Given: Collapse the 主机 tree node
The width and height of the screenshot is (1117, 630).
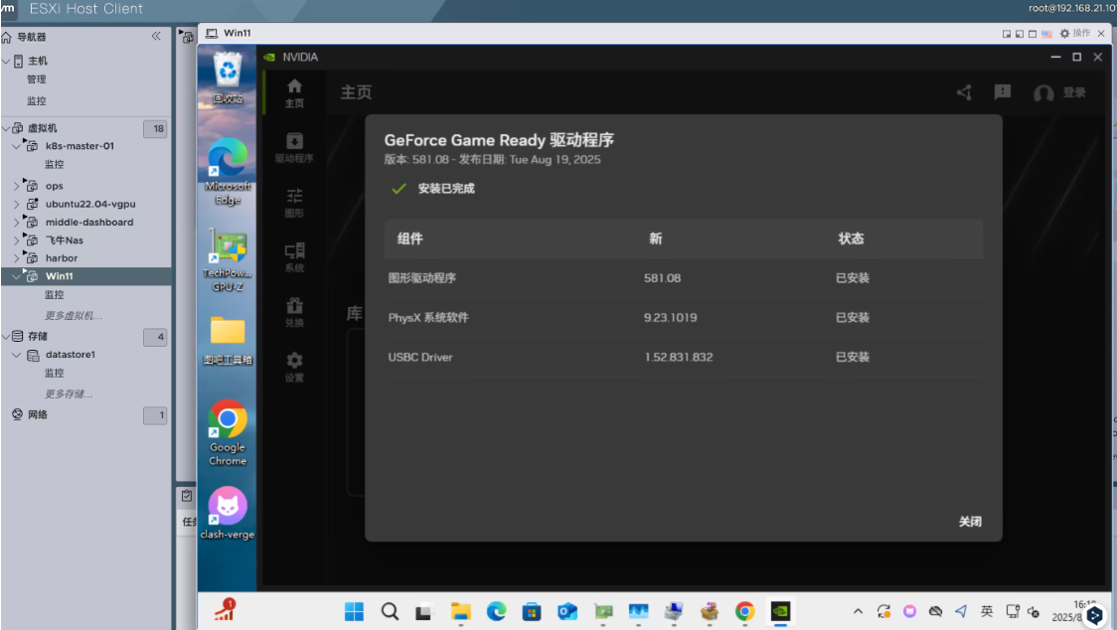Looking at the screenshot, I should pyautogui.click(x=6, y=62).
